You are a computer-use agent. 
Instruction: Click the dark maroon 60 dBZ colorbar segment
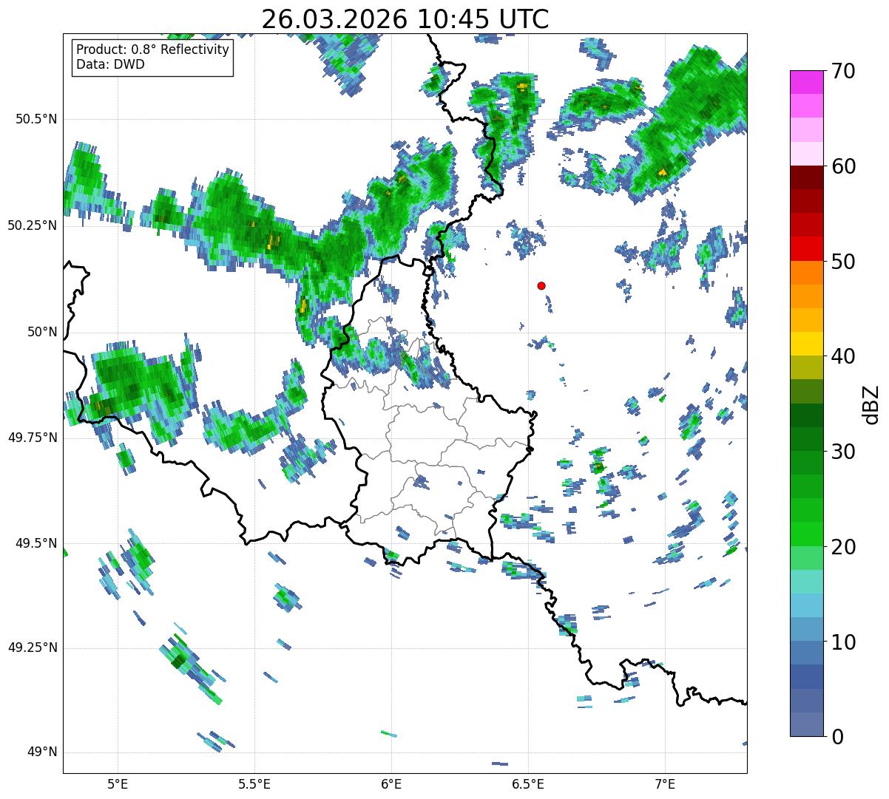point(807,177)
